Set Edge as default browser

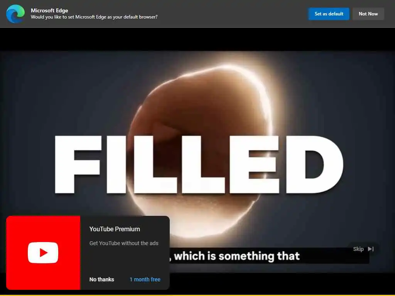point(329,14)
